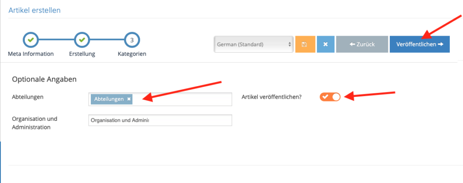Jump to the Kategorien step label
The image size is (463, 183).
point(132,54)
